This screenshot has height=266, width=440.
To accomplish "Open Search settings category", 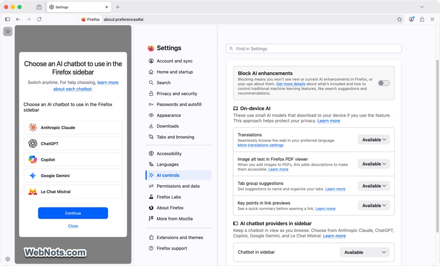I will [x=179, y=83].
